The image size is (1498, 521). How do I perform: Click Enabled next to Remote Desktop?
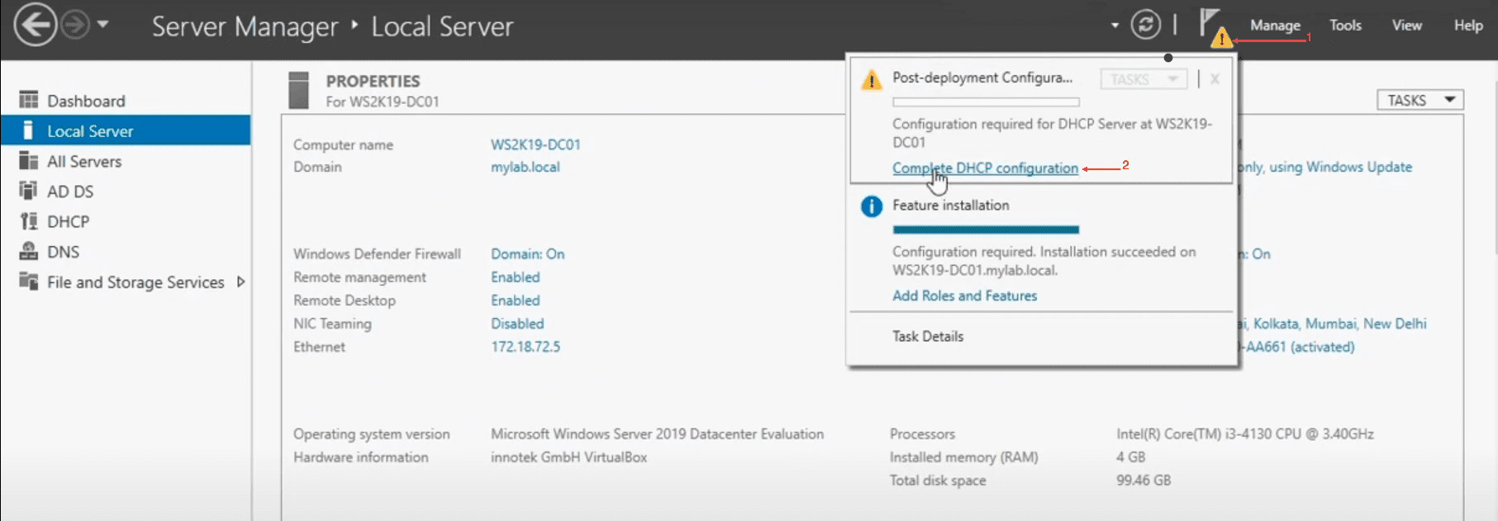pos(516,301)
